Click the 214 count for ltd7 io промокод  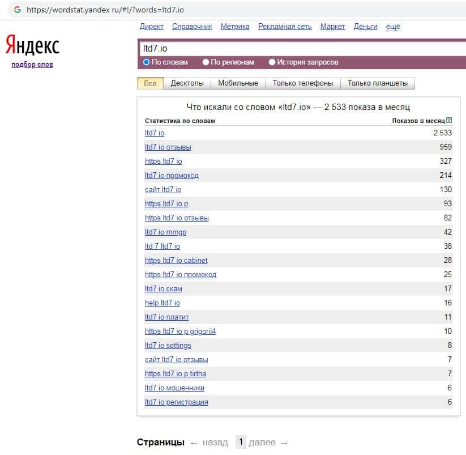[446, 176]
